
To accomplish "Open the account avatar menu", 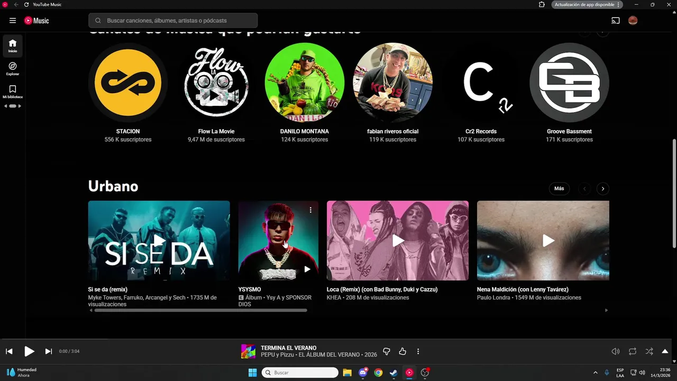I will [x=633, y=21].
